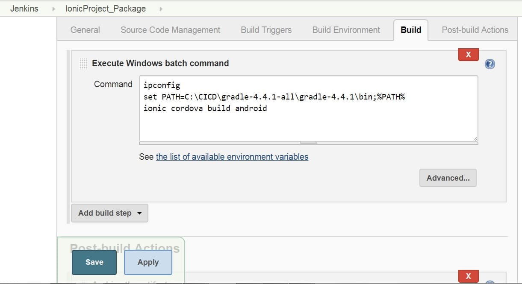Expand the breadcrumb arrow after IonicProject_Package

click(x=161, y=9)
